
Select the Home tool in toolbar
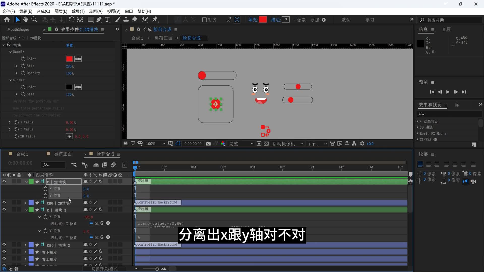coord(7,20)
